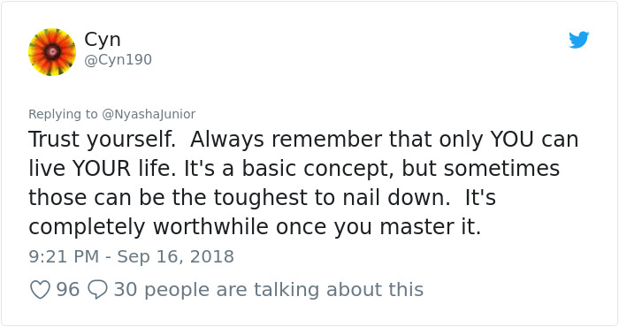The width and height of the screenshot is (619, 327).
Task: Visit the @Cyn190 handle
Action: coord(118,59)
